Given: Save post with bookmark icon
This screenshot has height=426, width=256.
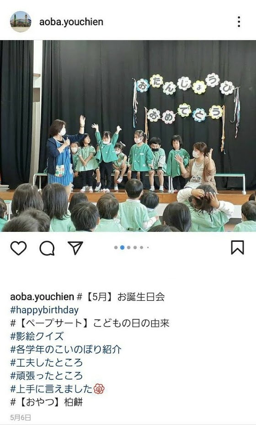Looking at the screenshot, I should point(238,247).
